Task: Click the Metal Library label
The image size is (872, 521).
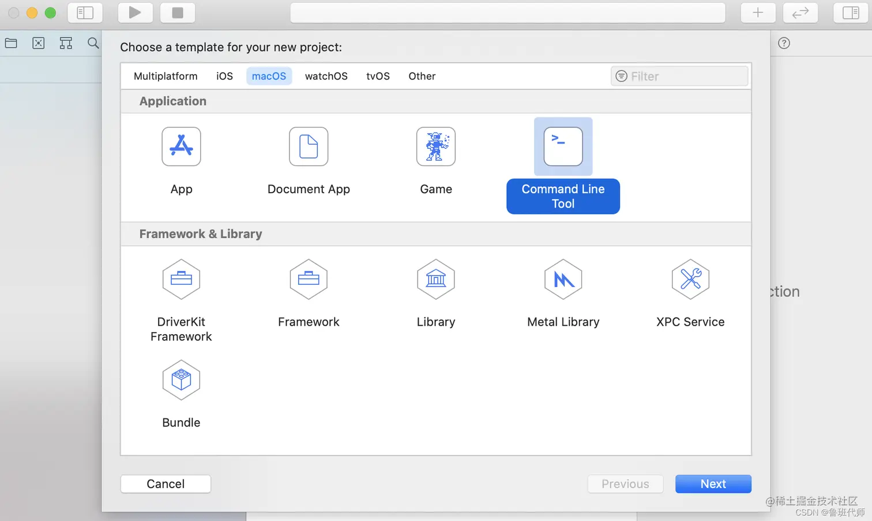Action: pos(563,322)
